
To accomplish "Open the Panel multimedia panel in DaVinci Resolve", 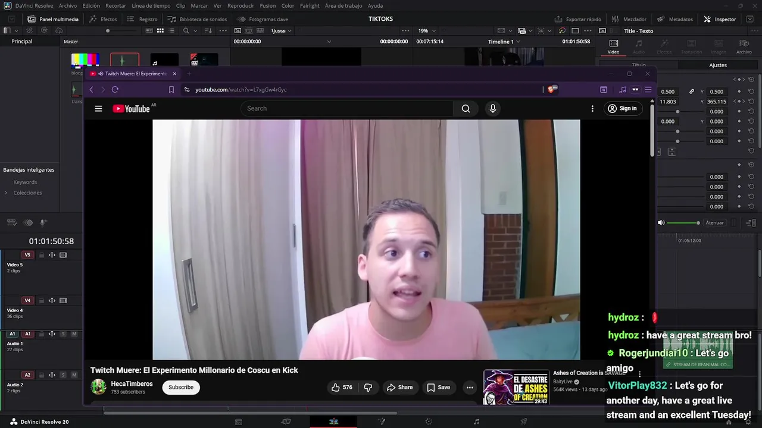I will coord(52,19).
